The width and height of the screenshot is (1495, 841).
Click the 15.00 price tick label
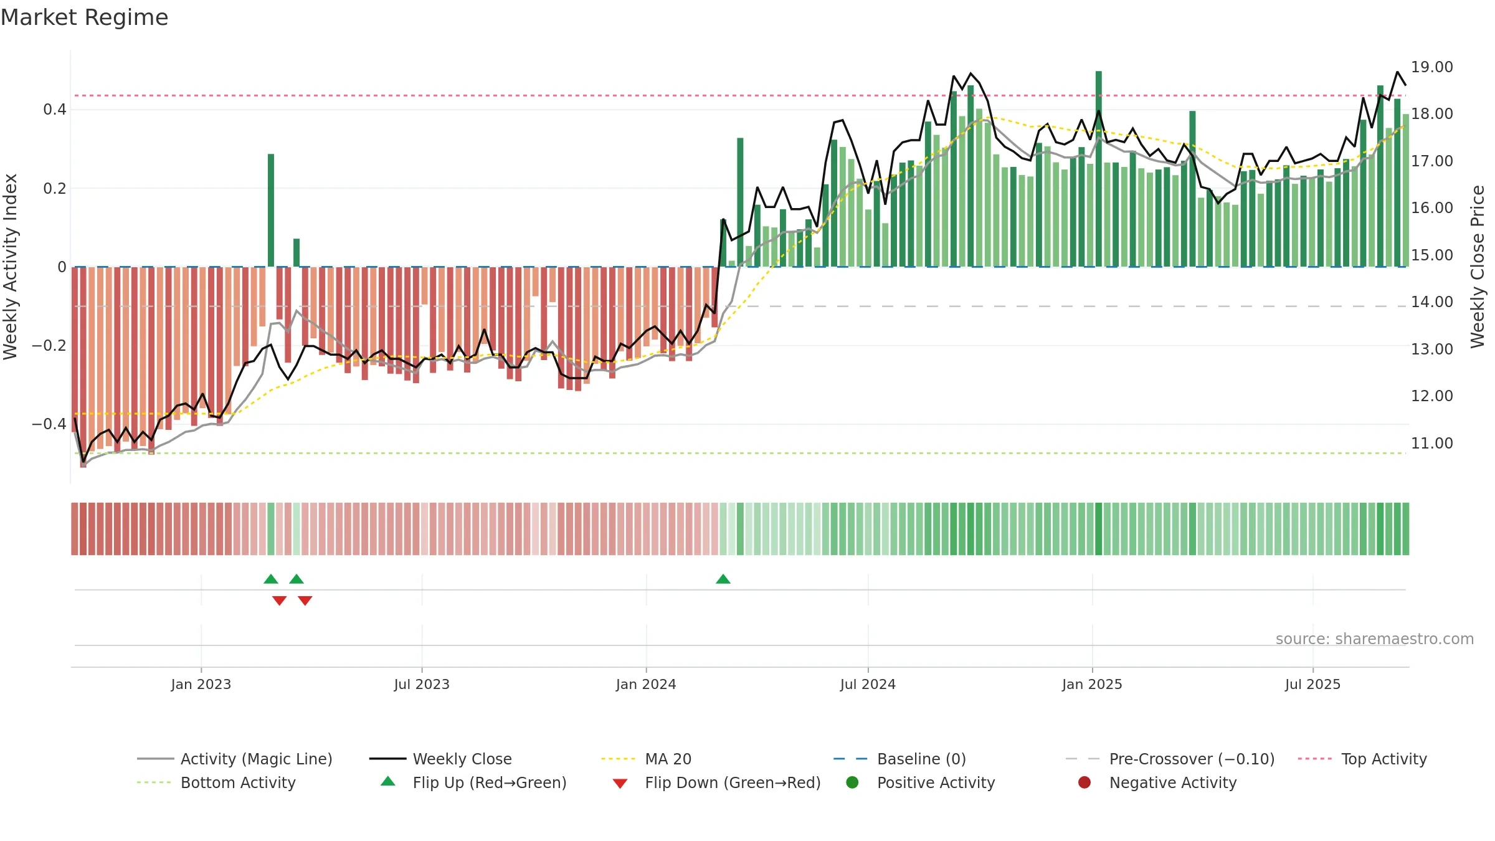[1431, 255]
